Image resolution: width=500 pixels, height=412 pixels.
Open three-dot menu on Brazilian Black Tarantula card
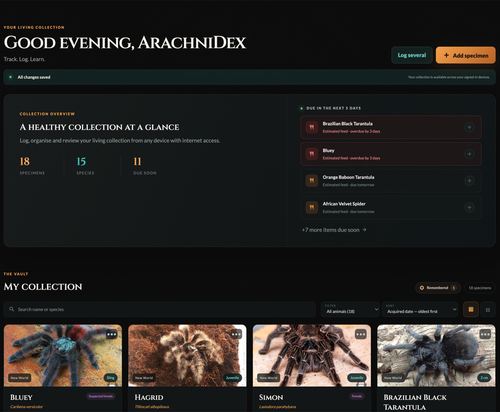pyautogui.click(x=485, y=334)
